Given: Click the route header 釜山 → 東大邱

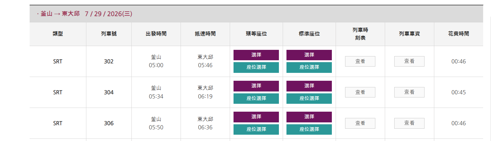Looking at the screenshot, I should (x=60, y=14).
